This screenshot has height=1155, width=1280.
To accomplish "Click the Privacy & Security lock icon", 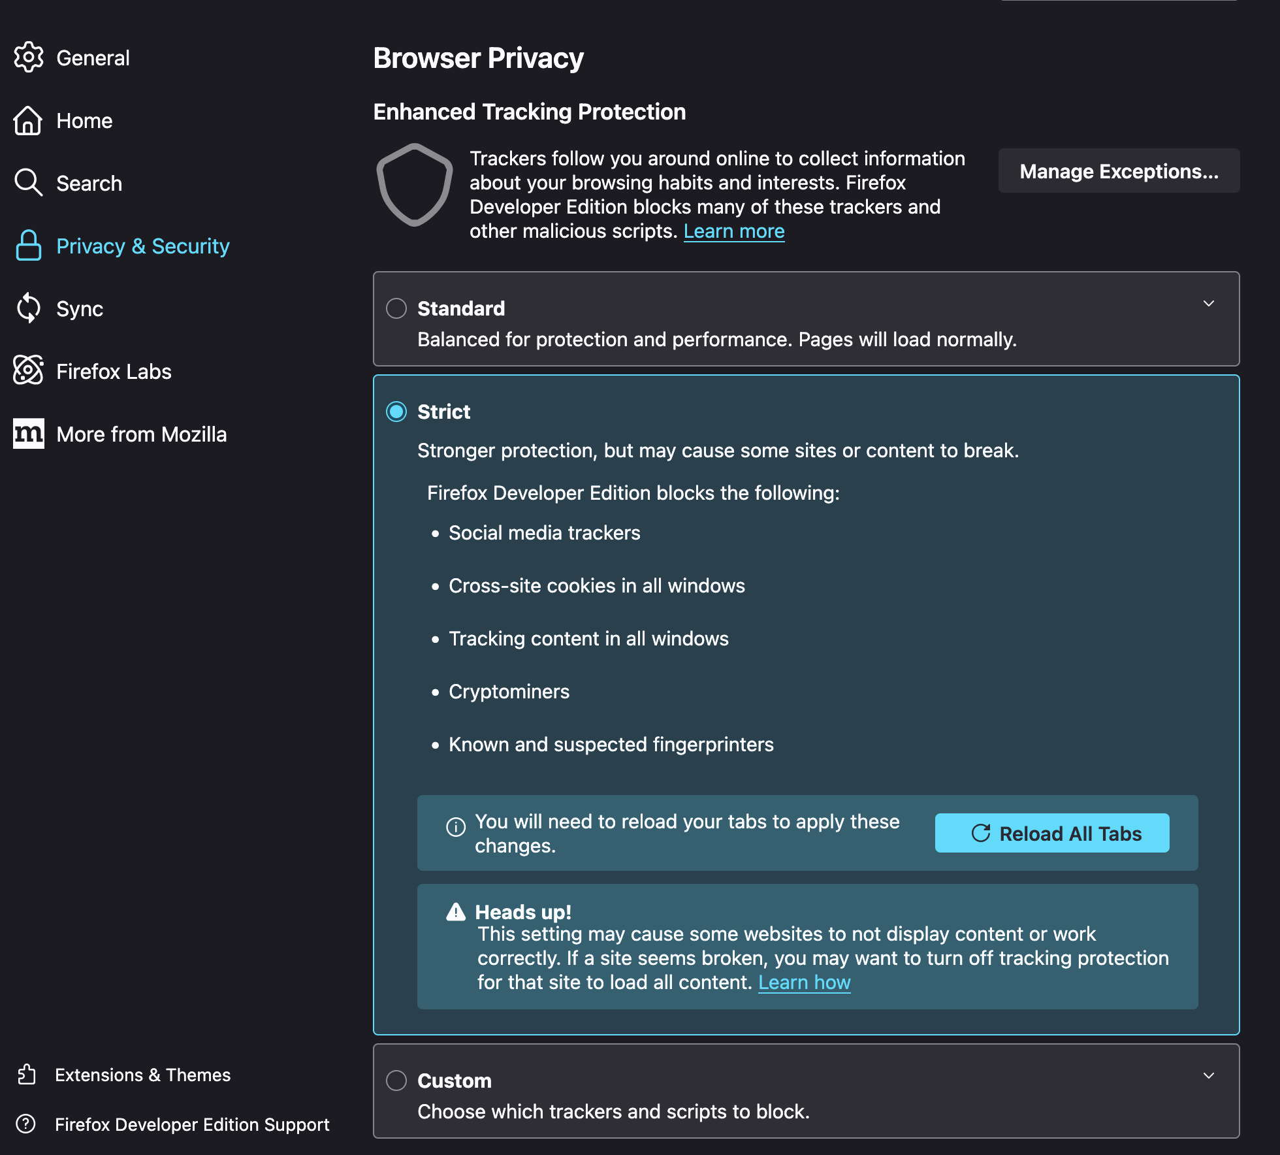I will coord(28,246).
